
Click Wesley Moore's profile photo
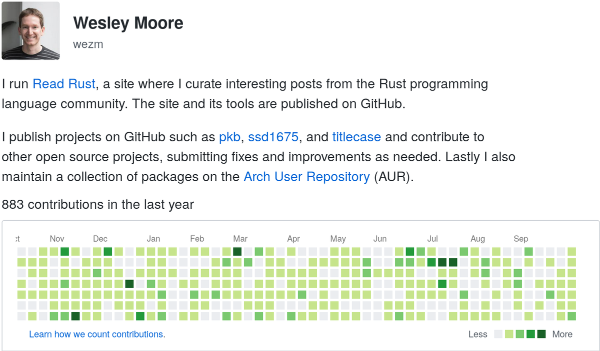(30, 30)
